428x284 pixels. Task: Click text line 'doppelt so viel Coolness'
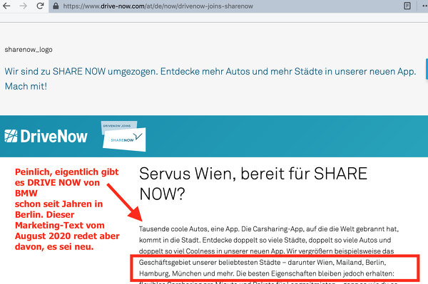266,251
